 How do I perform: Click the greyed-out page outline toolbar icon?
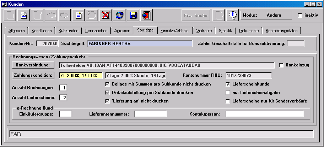point(37,15)
